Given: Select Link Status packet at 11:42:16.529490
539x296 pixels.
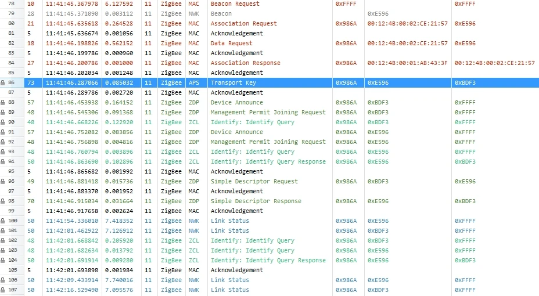Looking at the screenshot, I should (229, 290).
